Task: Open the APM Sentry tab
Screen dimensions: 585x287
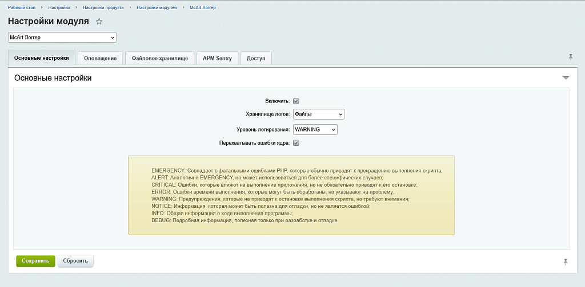Action: tap(217, 58)
